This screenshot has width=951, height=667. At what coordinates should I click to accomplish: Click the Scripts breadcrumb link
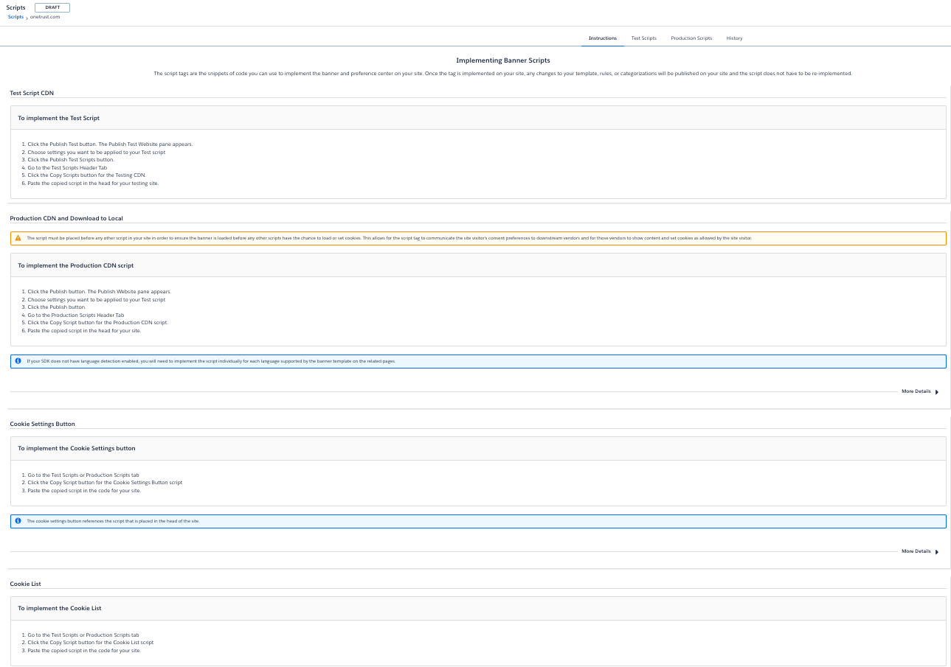[x=15, y=16]
